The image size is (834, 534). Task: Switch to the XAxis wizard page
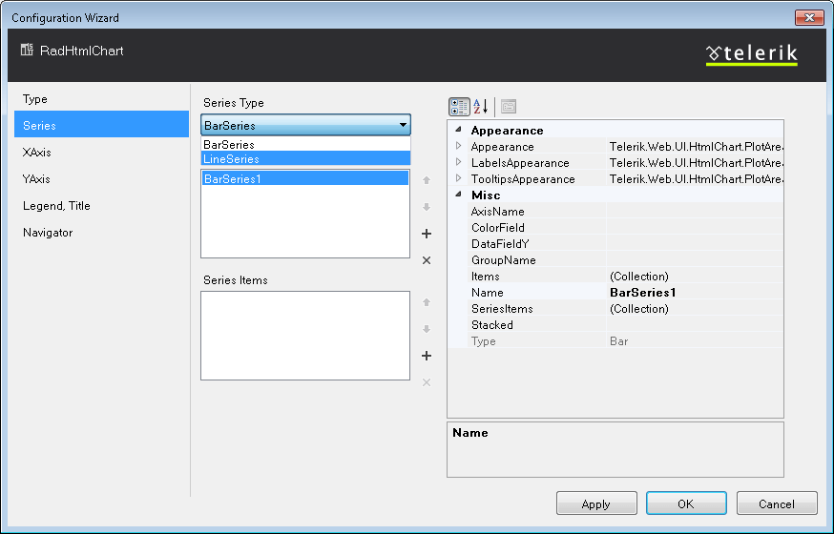pos(37,152)
